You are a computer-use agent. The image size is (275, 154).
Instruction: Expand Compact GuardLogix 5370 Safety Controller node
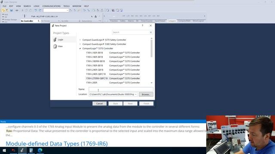click(x=80, y=40)
